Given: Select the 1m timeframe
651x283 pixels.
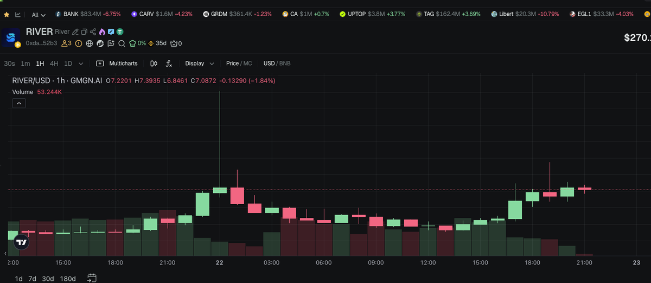Looking at the screenshot, I should coord(25,64).
